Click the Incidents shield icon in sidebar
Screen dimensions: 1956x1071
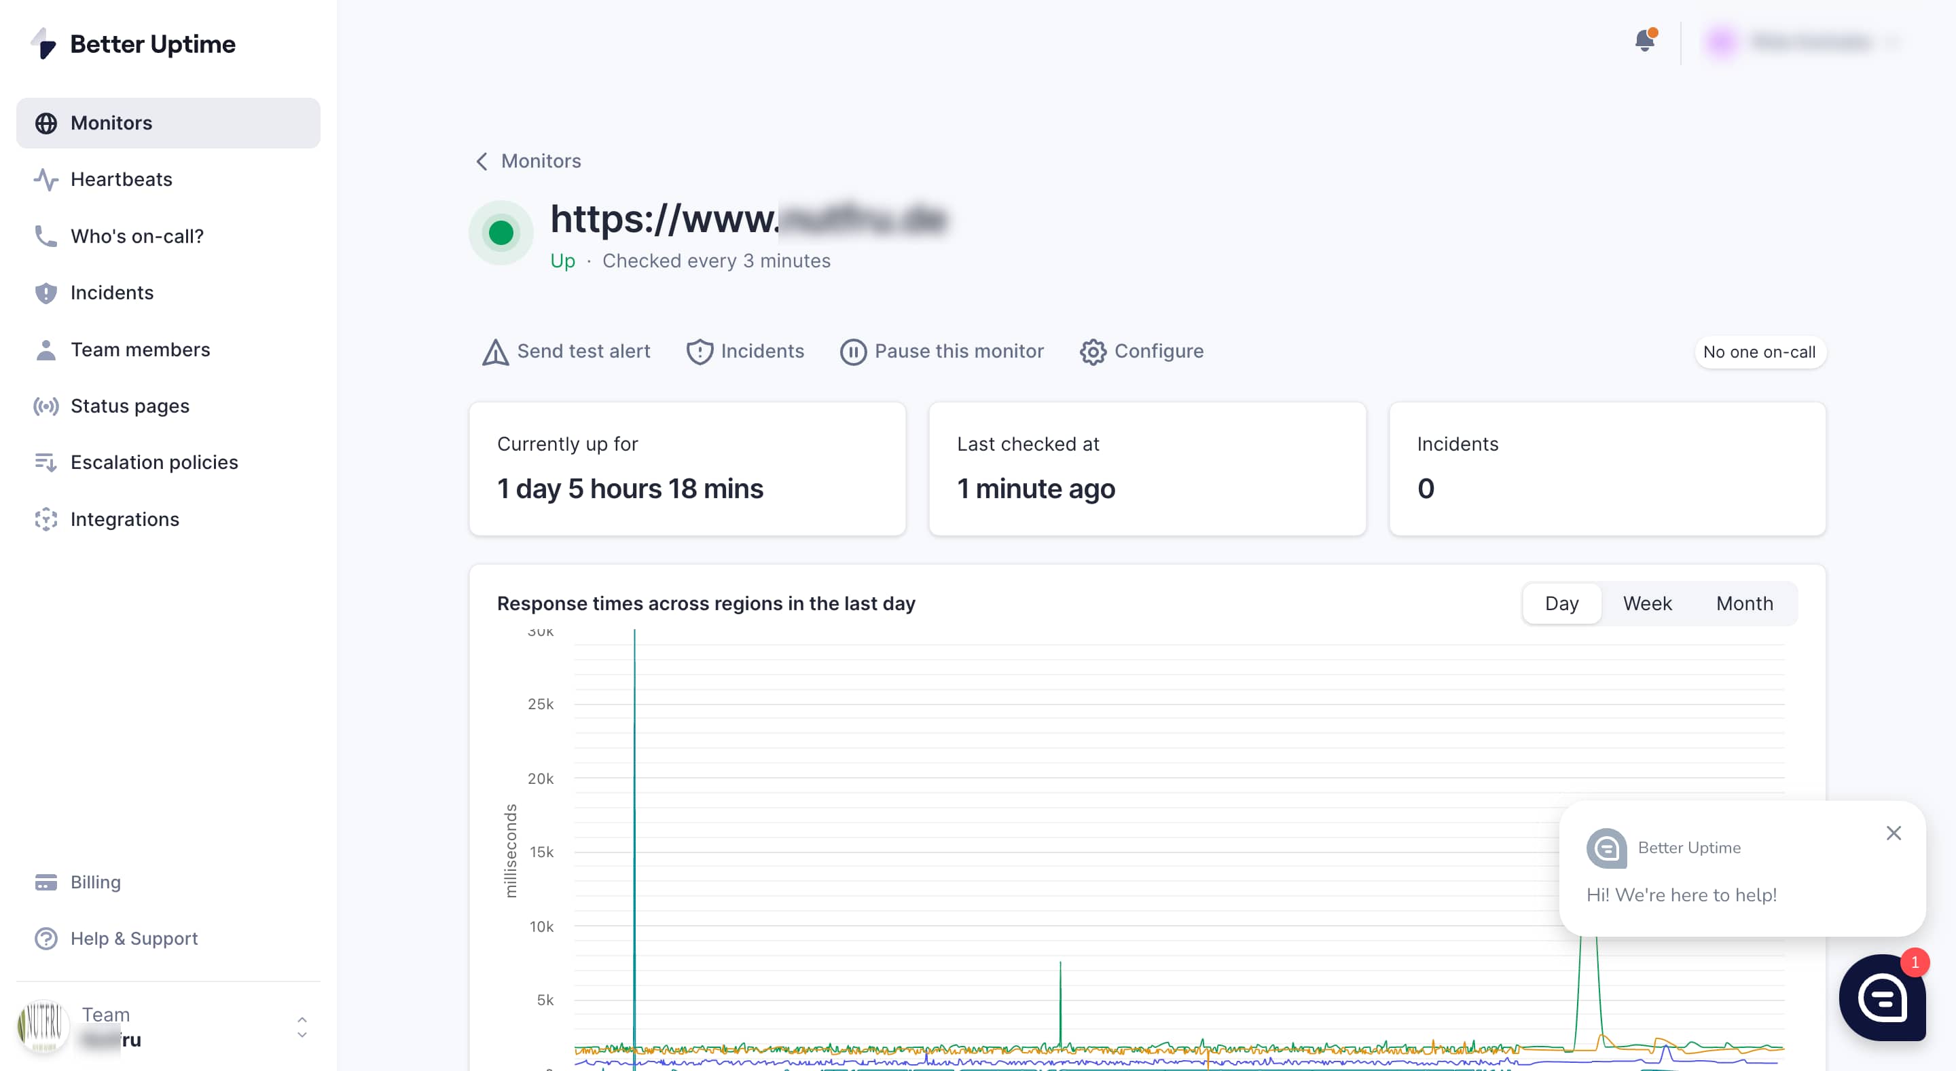(46, 293)
